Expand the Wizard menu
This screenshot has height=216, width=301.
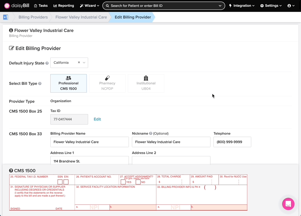(89, 6)
